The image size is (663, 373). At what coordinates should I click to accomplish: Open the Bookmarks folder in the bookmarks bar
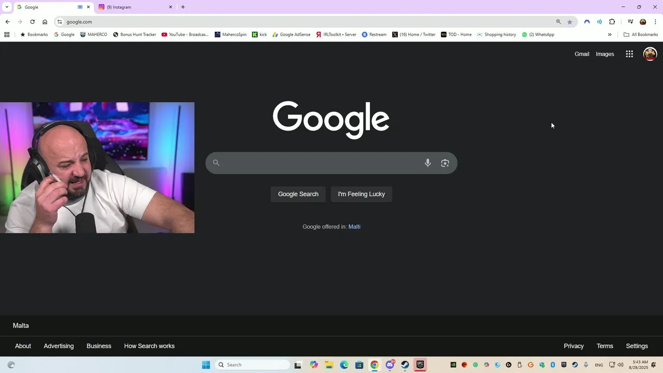point(34,35)
